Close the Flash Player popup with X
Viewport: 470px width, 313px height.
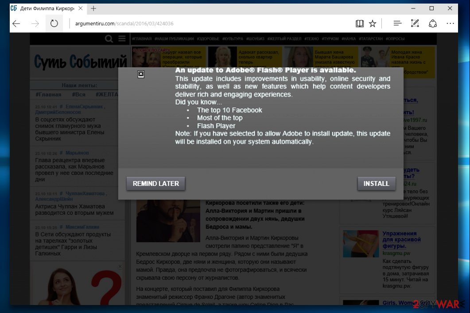141,74
